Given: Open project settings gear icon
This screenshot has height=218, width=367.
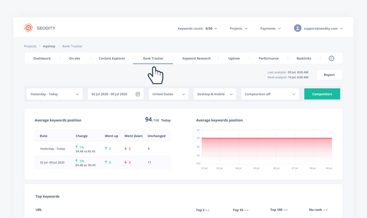Looking at the screenshot, I should (331, 58).
